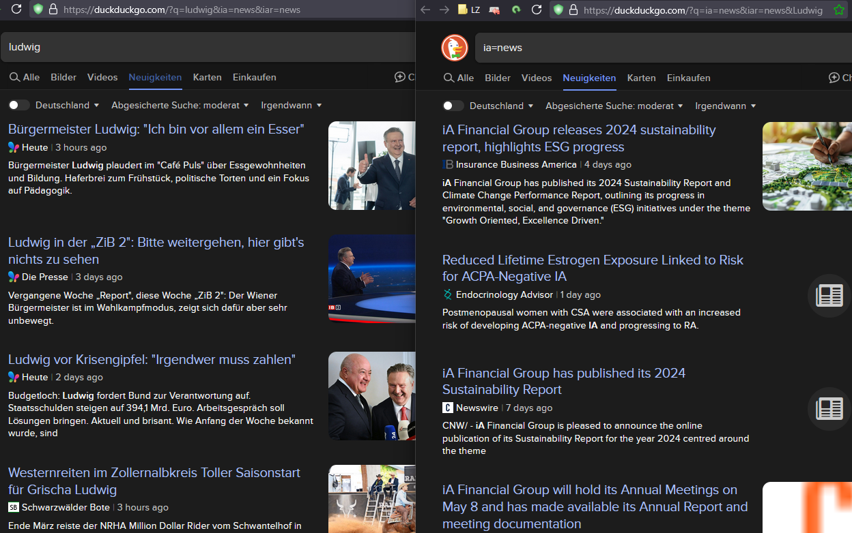Viewport: 852px width, 533px height.
Task: Click Schwarzwälder Bote source favicon
Action: 14,507
